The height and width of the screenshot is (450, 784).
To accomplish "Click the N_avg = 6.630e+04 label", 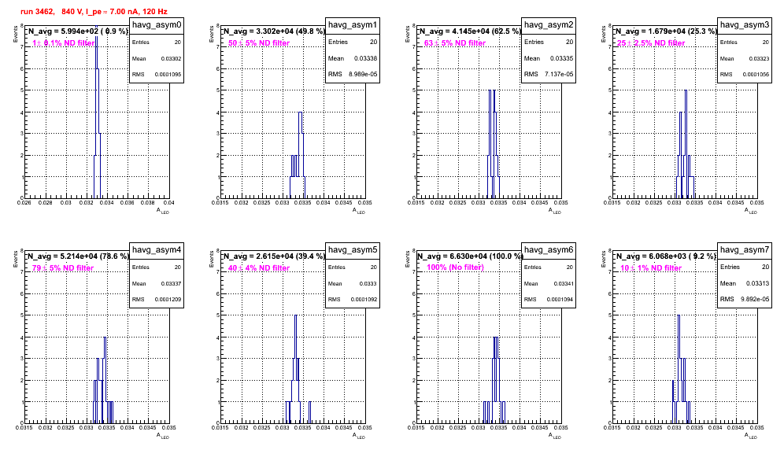I will tap(470, 256).
